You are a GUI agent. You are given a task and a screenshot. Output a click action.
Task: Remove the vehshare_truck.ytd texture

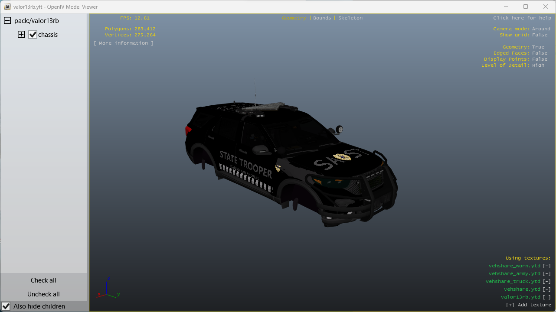click(x=546, y=282)
